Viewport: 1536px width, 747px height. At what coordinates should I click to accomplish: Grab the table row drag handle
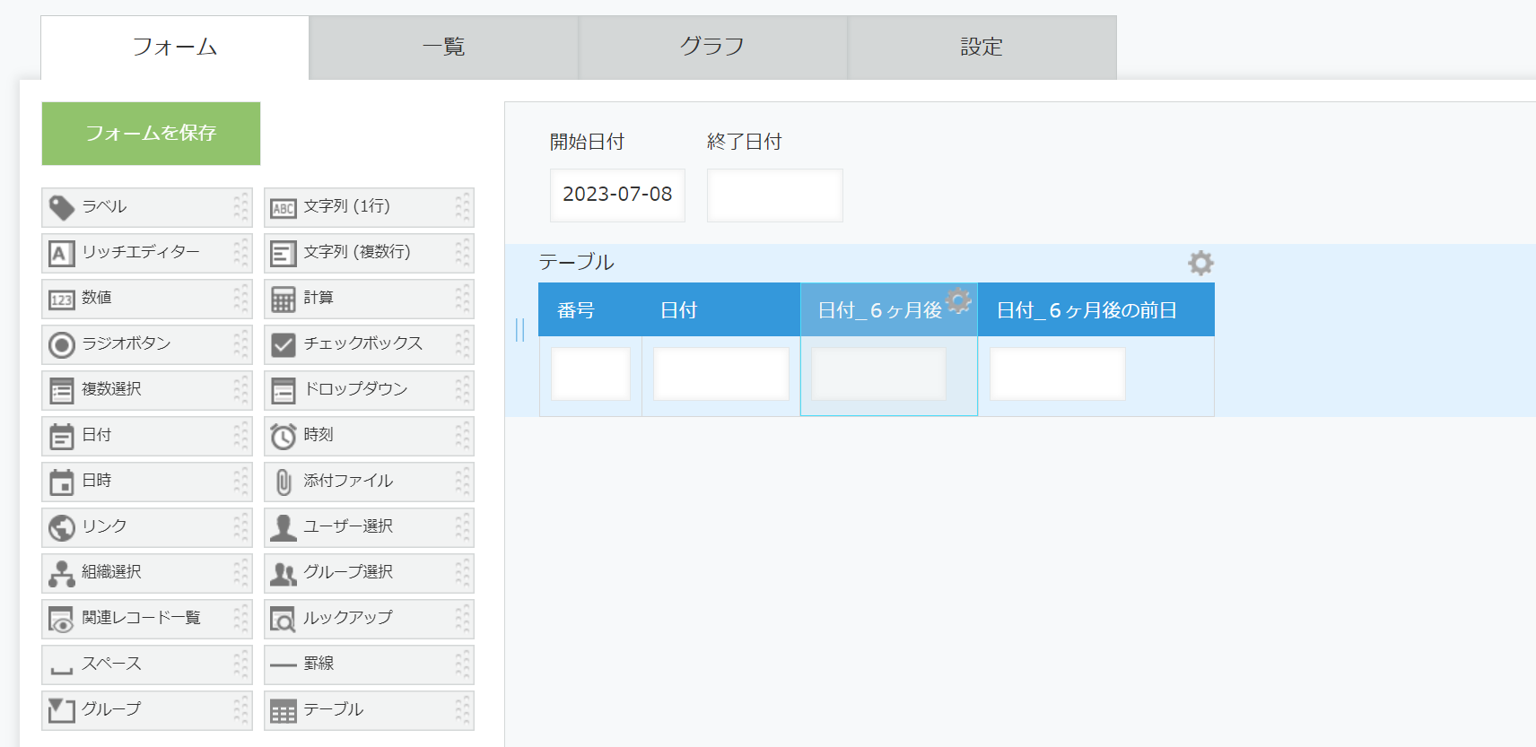(519, 330)
